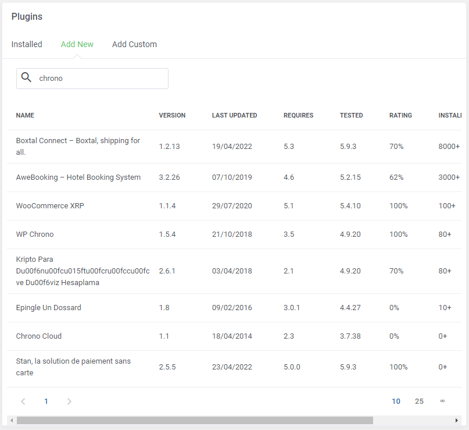469x430 pixels.
Task: Show 10 items per page
Action: click(396, 401)
